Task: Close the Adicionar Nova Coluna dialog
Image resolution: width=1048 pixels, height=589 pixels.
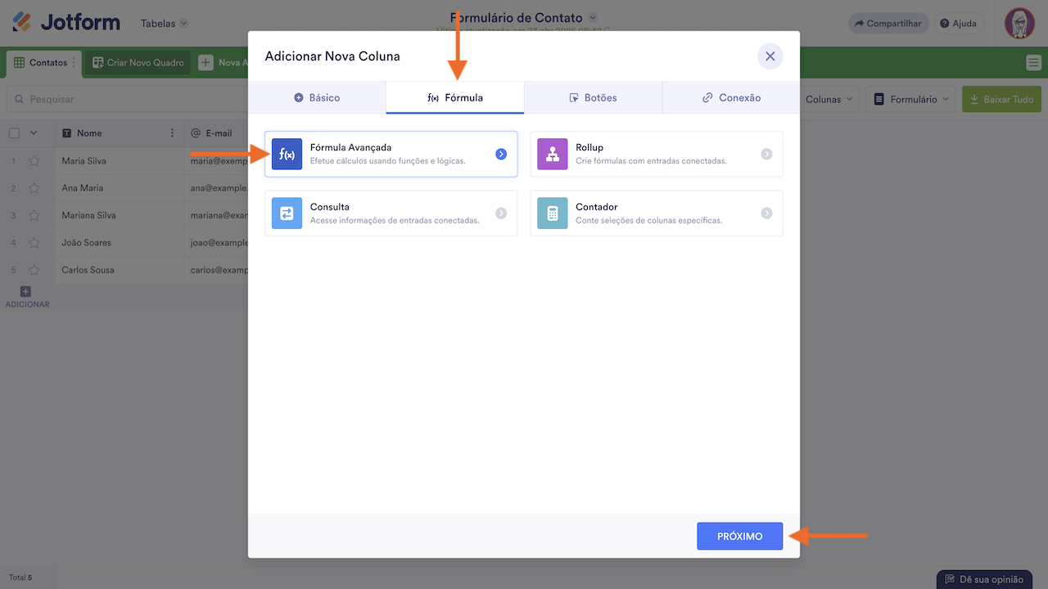Action: coord(770,56)
